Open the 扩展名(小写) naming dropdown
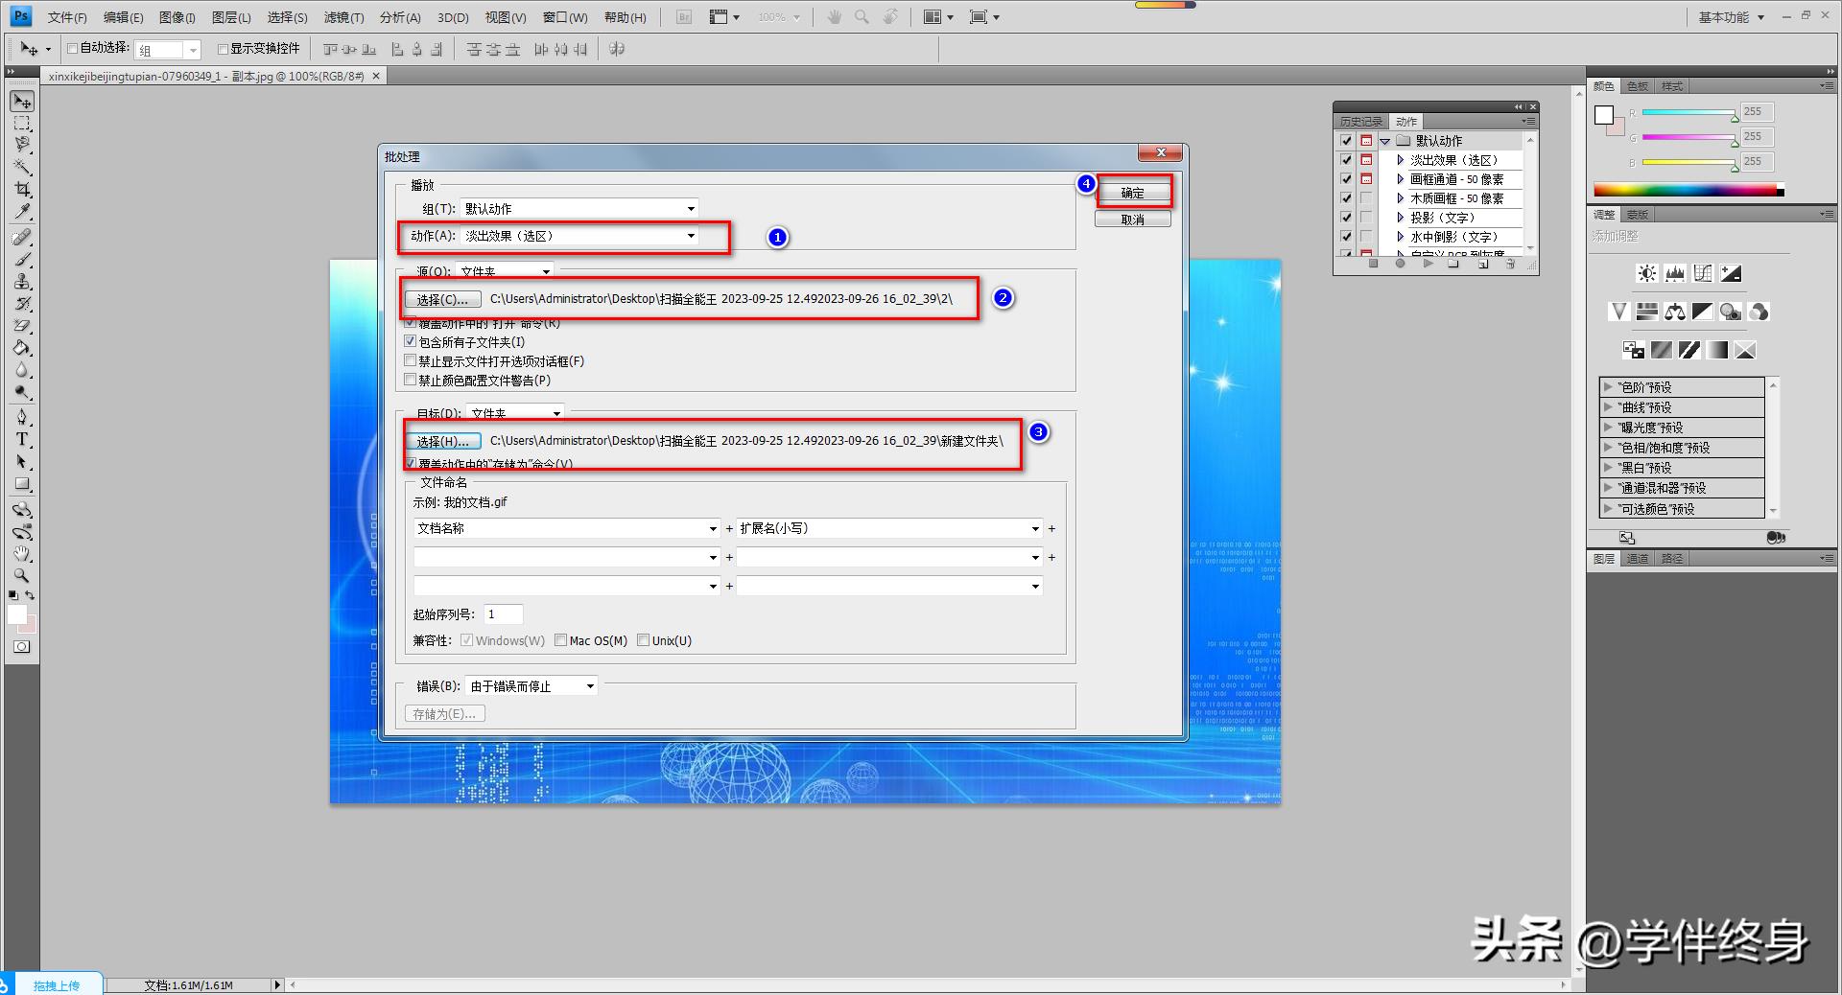Image resolution: width=1842 pixels, height=995 pixels. click(888, 528)
